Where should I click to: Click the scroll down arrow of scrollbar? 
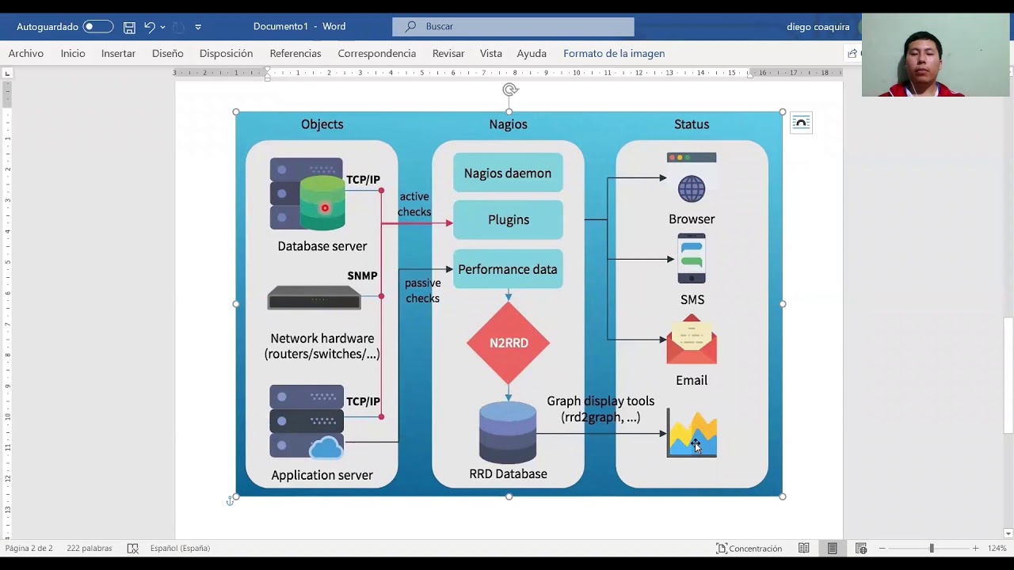(x=1008, y=533)
